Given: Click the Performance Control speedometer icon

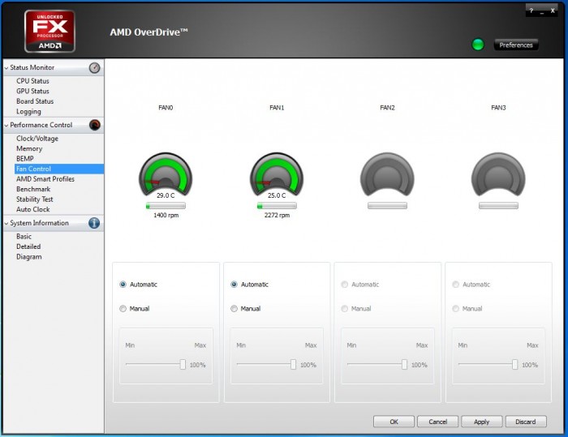Looking at the screenshot, I should coord(95,125).
